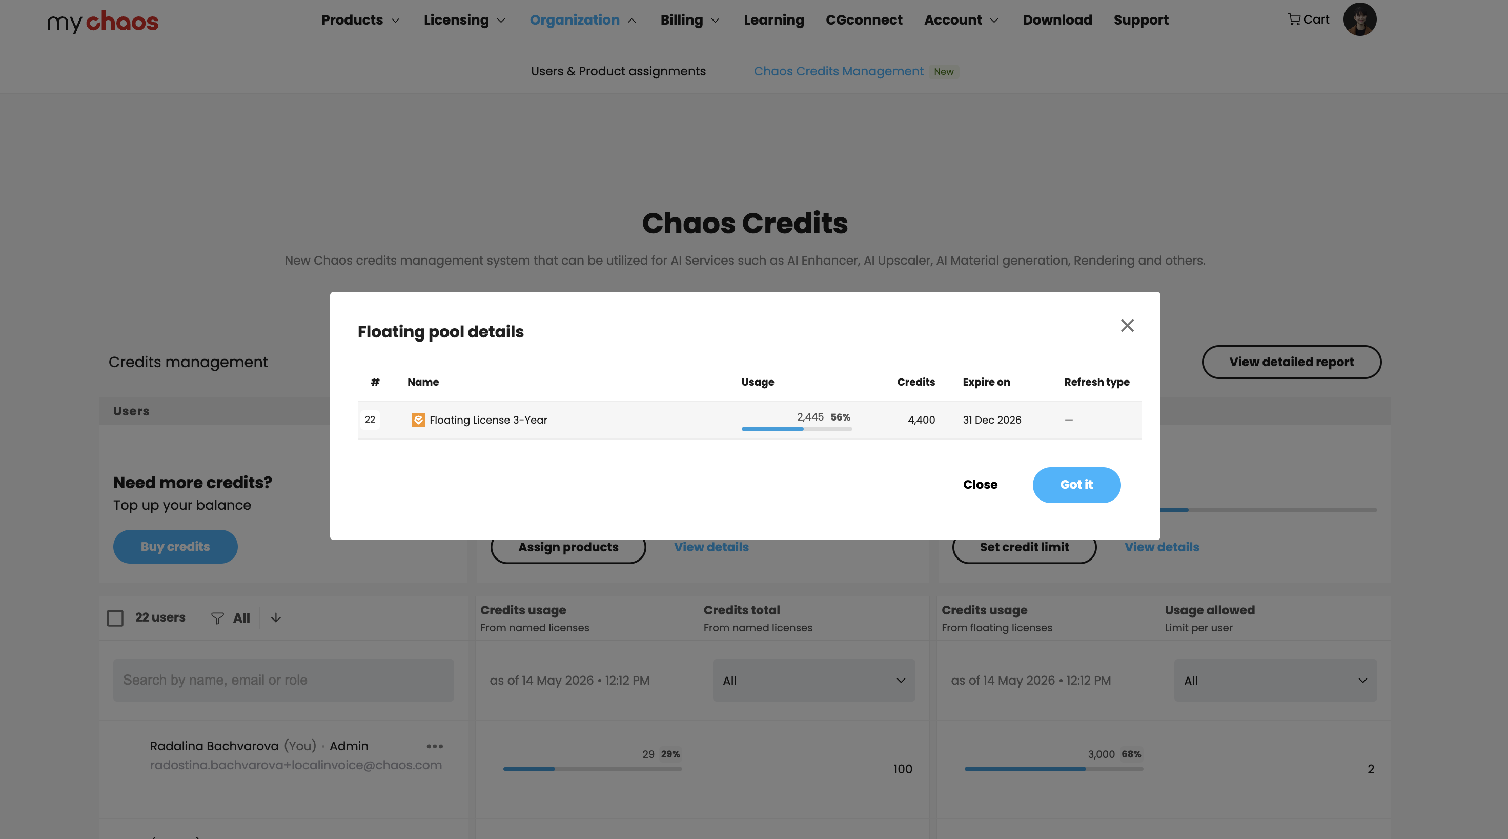Screen dimensions: 1508x839
Task: Close the Floating pool details dialog with X
Action: tap(1127, 325)
